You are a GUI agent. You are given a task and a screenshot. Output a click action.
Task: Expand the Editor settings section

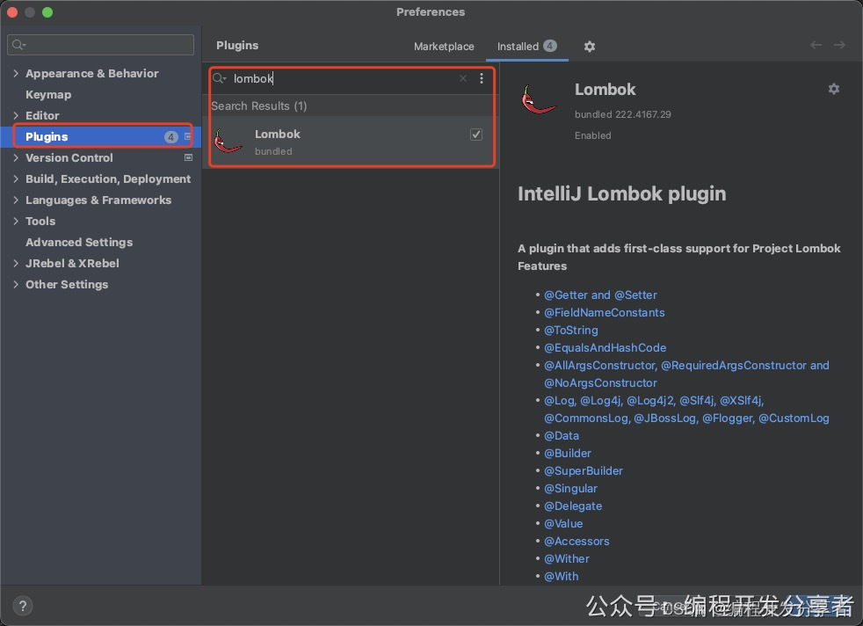tap(16, 116)
